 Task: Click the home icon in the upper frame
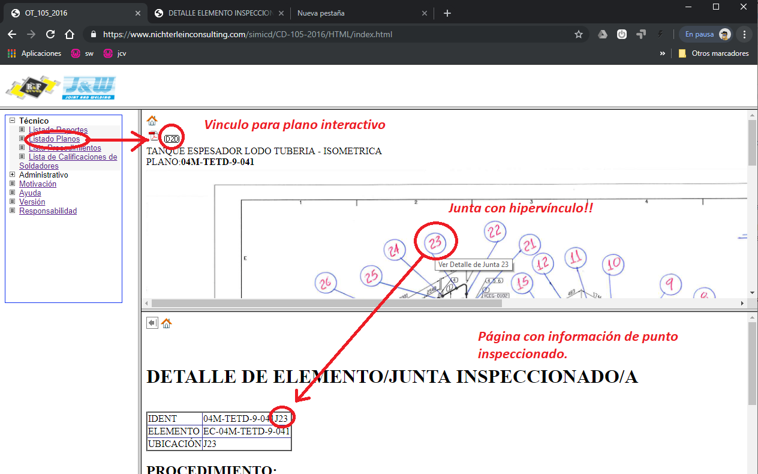[x=152, y=121]
